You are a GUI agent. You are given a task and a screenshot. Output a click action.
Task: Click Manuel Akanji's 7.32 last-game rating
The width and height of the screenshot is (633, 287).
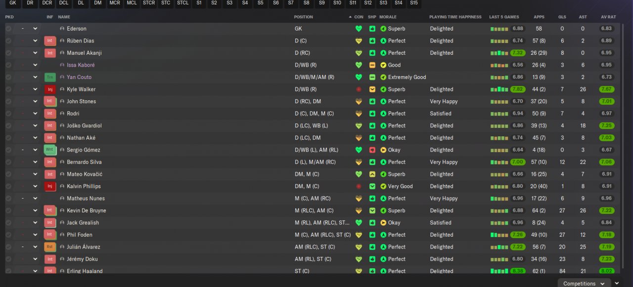point(518,53)
